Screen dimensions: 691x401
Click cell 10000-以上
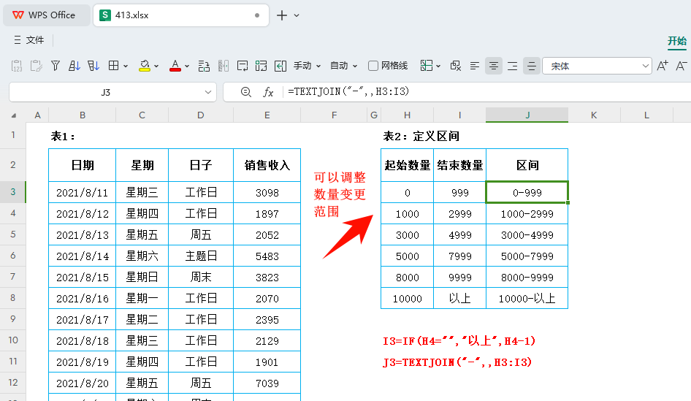point(527,298)
